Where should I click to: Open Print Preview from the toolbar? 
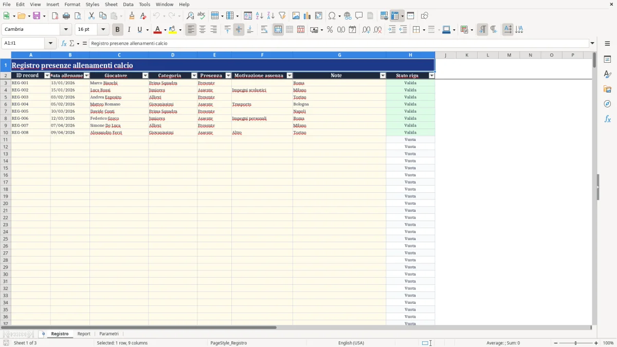click(78, 16)
